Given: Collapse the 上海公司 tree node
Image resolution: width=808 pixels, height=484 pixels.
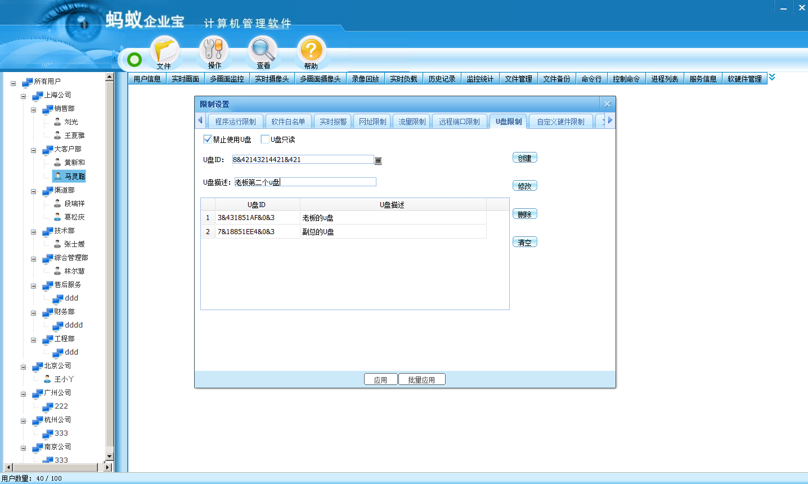Looking at the screenshot, I should tap(24, 96).
